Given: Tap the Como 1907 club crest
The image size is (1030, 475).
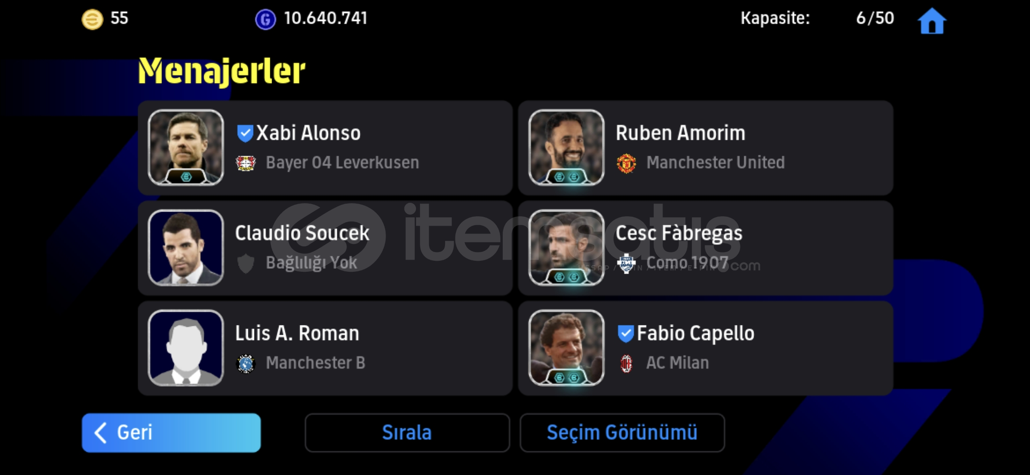Looking at the screenshot, I should (x=626, y=263).
